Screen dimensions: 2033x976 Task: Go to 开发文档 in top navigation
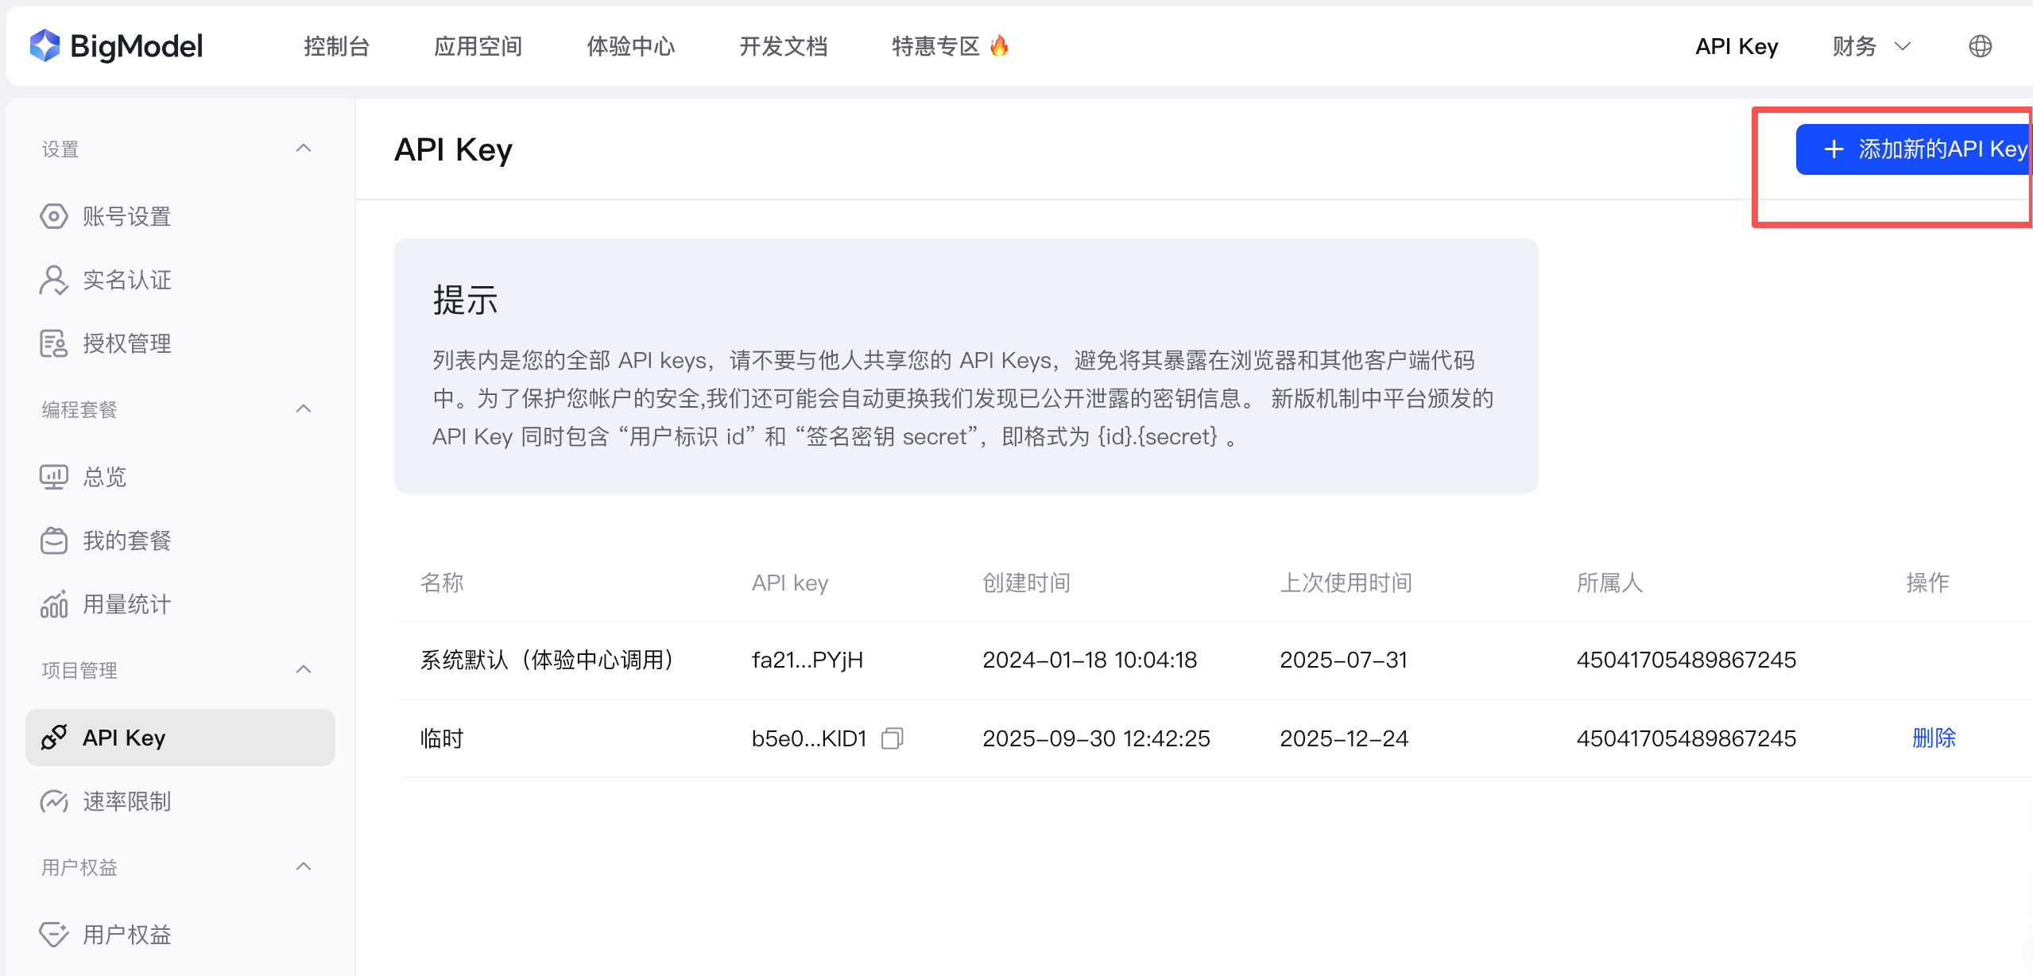(783, 46)
